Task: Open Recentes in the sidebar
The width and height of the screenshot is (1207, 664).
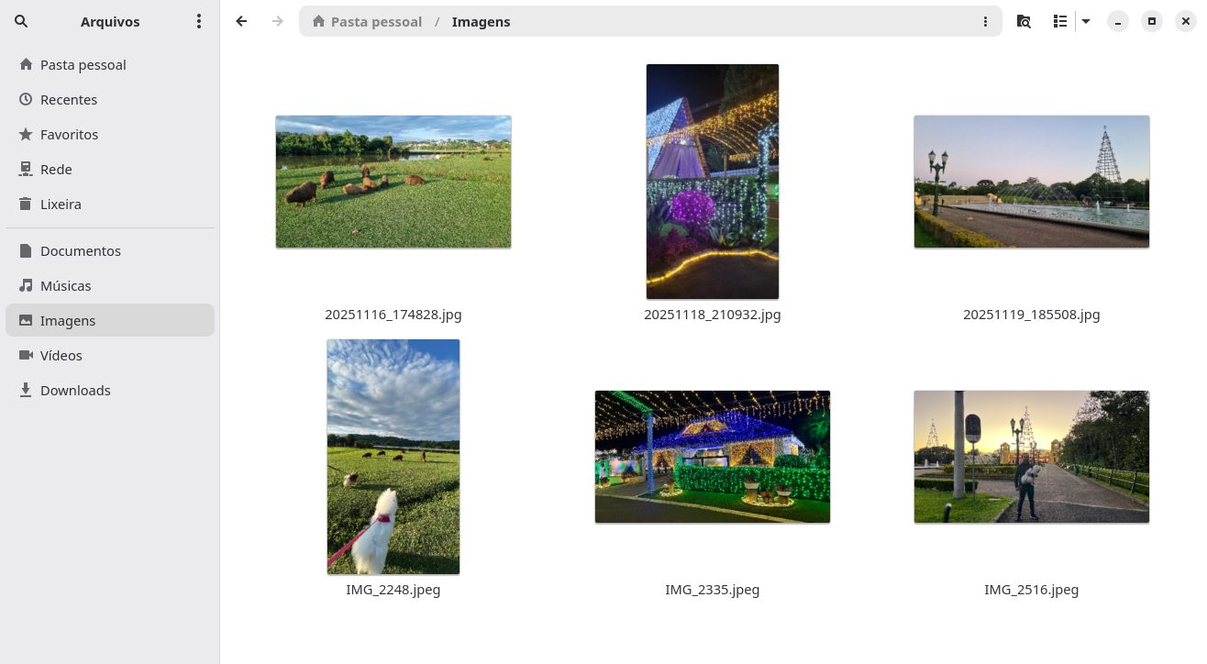Action: (69, 100)
